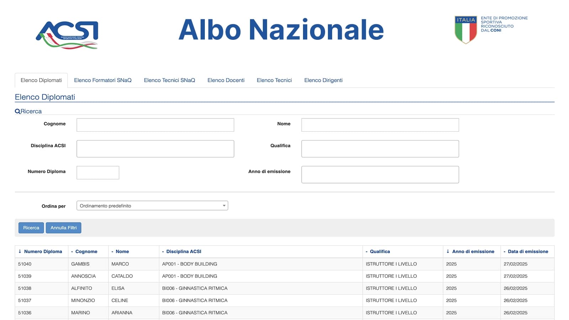
Task: Switch to Elenco Tecnici SNaQ tab
Action: [x=169, y=80]
